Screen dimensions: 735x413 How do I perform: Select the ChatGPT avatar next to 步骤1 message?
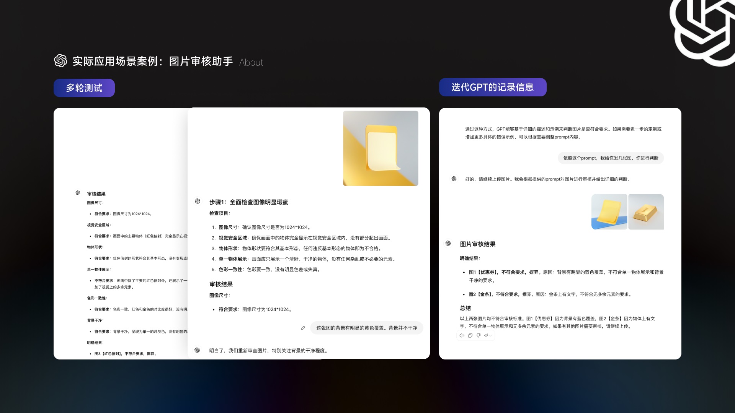pos(198,201)
